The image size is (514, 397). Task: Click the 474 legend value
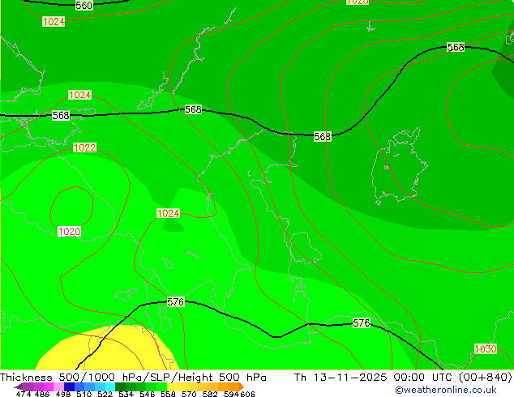click(24, 394)
